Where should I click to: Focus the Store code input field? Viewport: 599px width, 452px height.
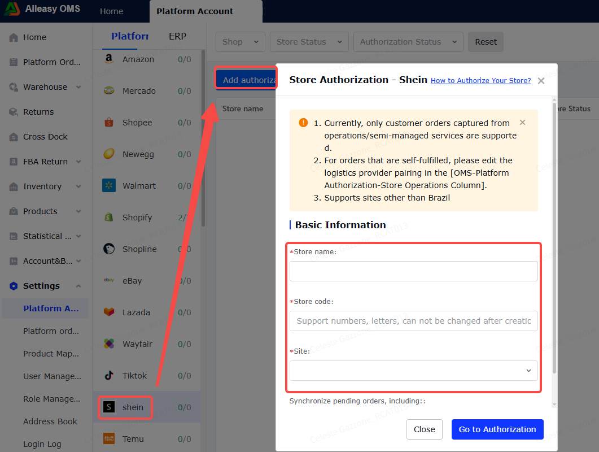click(413, 321)
